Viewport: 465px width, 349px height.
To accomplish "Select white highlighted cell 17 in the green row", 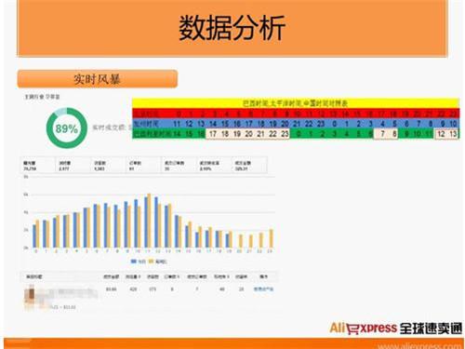I will point(213,134).
